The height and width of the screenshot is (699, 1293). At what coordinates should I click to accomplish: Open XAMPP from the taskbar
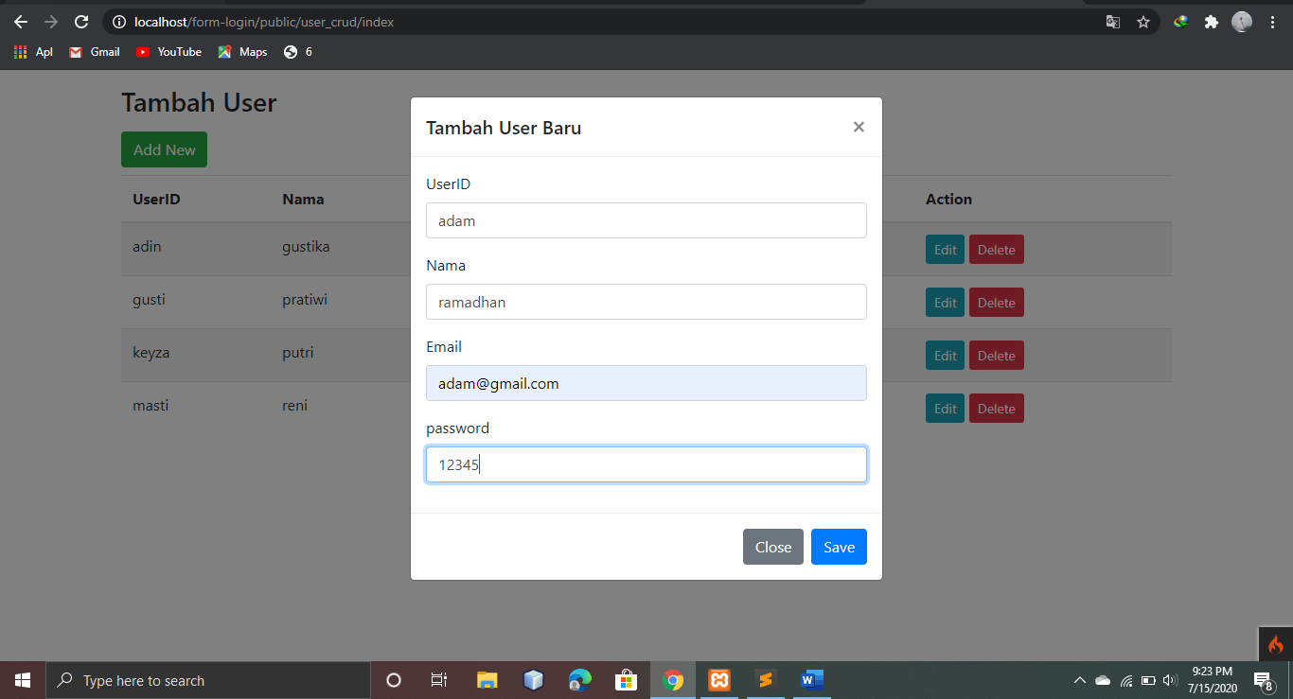[719, 680]
